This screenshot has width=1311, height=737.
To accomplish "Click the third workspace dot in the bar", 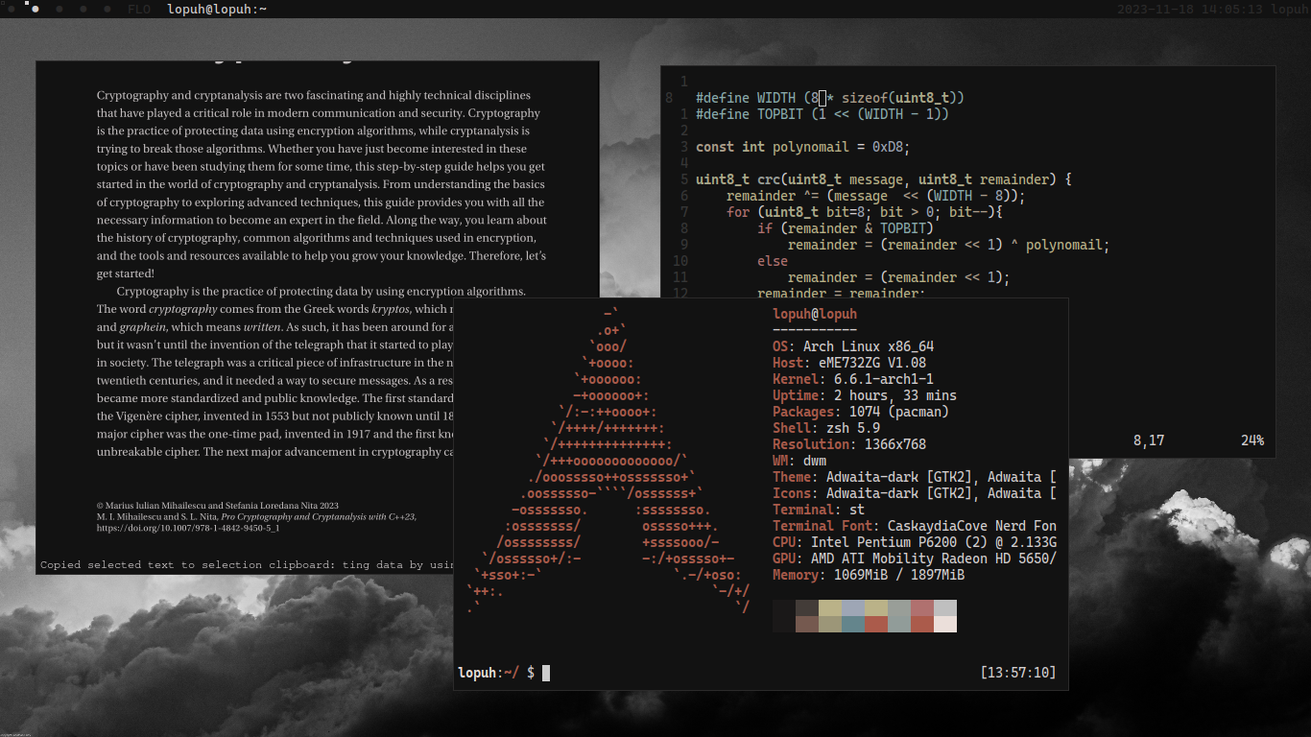I will tap(59, 9).
